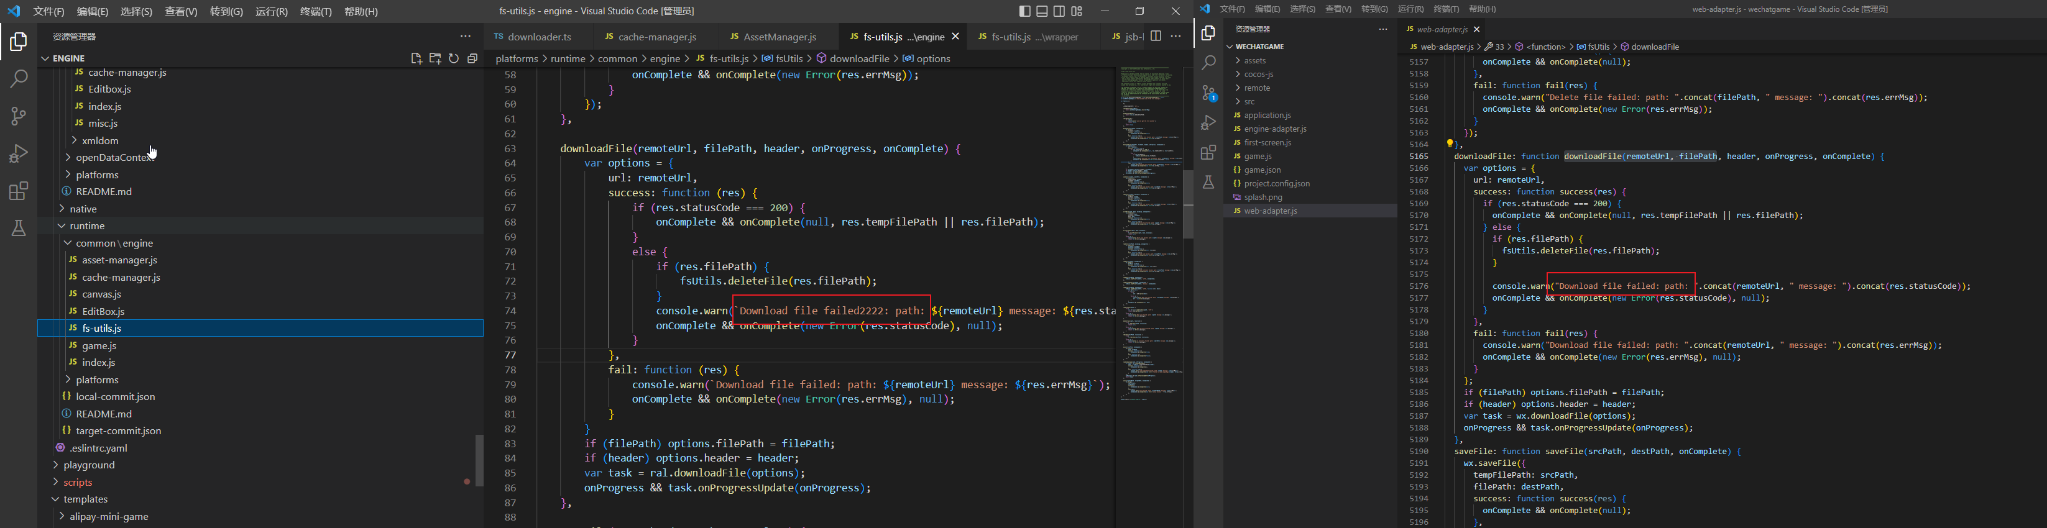Open Search view in the engine window
This screenshot has height=528, width=2047.
(x=18, y=79)
